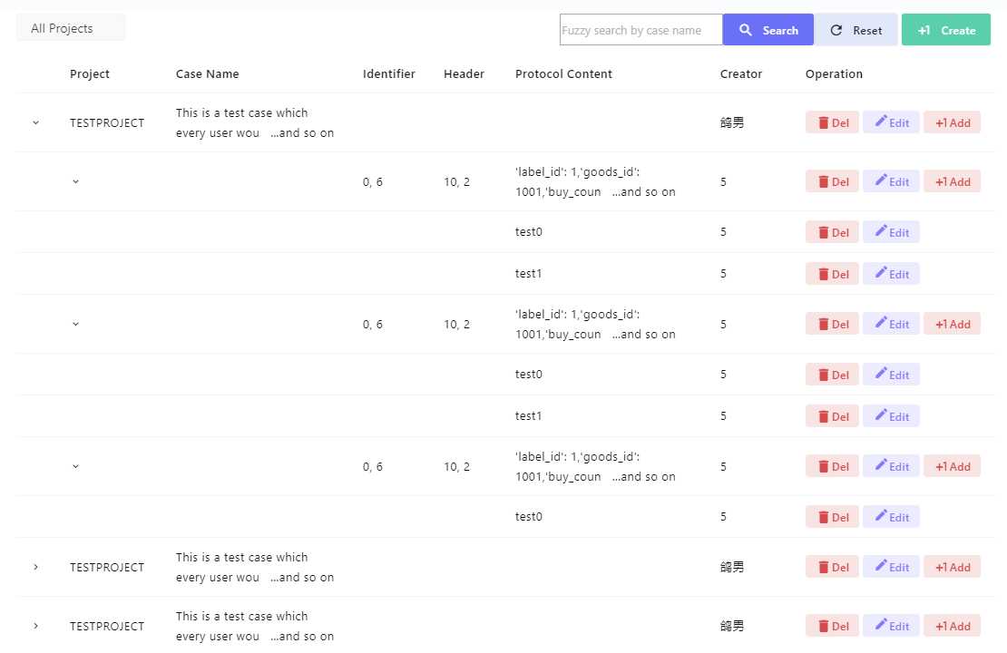Focus the fuzzy search by case name field
Screen dimensions: 1007x653
tap(640, 30)
